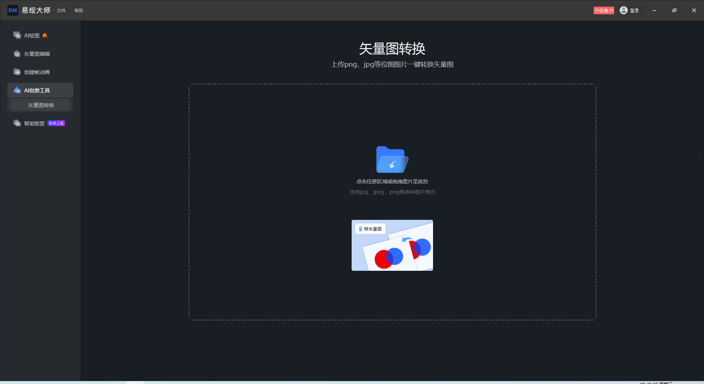The image size is (704, 384).
Task: Click the 矢量图转换 page heading
Action: (x=392, y=48)
